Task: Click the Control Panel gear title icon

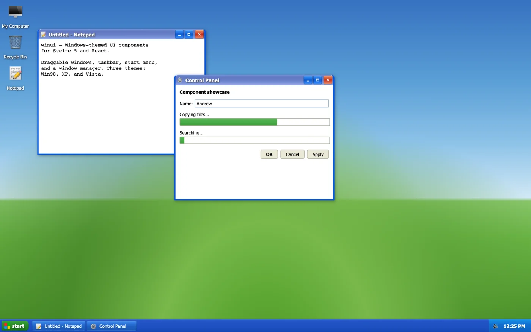Action: pos(180,80)
